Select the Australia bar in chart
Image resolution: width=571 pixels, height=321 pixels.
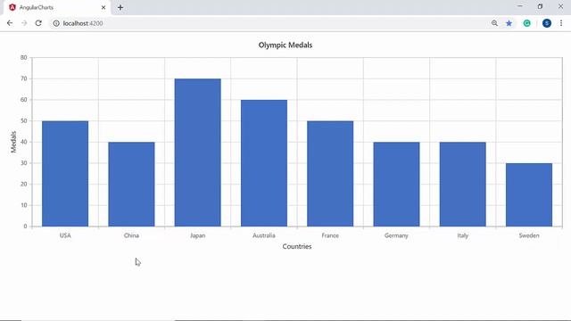264,163
